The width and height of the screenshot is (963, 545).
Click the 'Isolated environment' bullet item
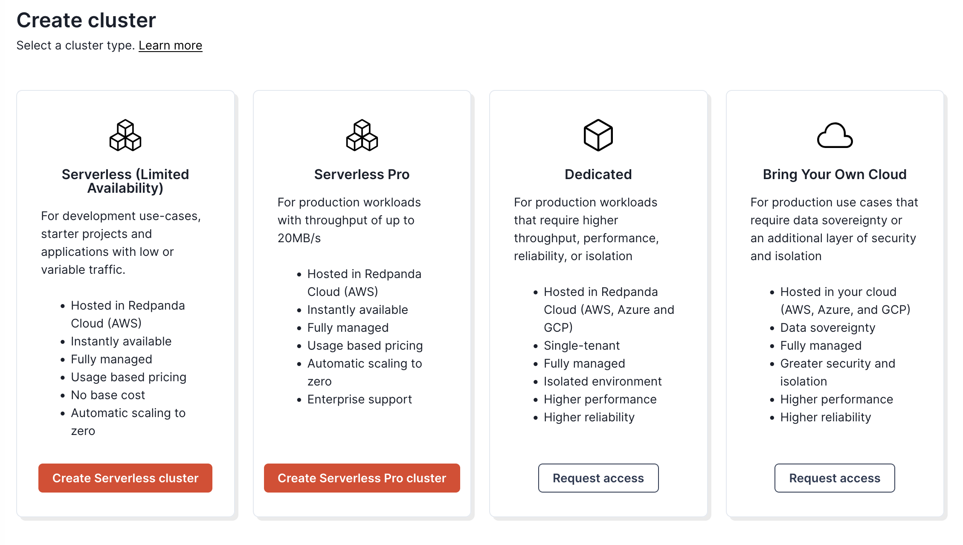pos(602,381)
